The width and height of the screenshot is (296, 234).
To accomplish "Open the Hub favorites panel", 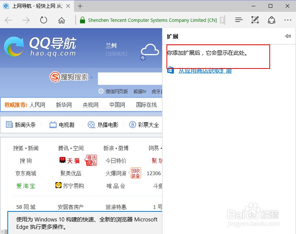I will (239, 20).
